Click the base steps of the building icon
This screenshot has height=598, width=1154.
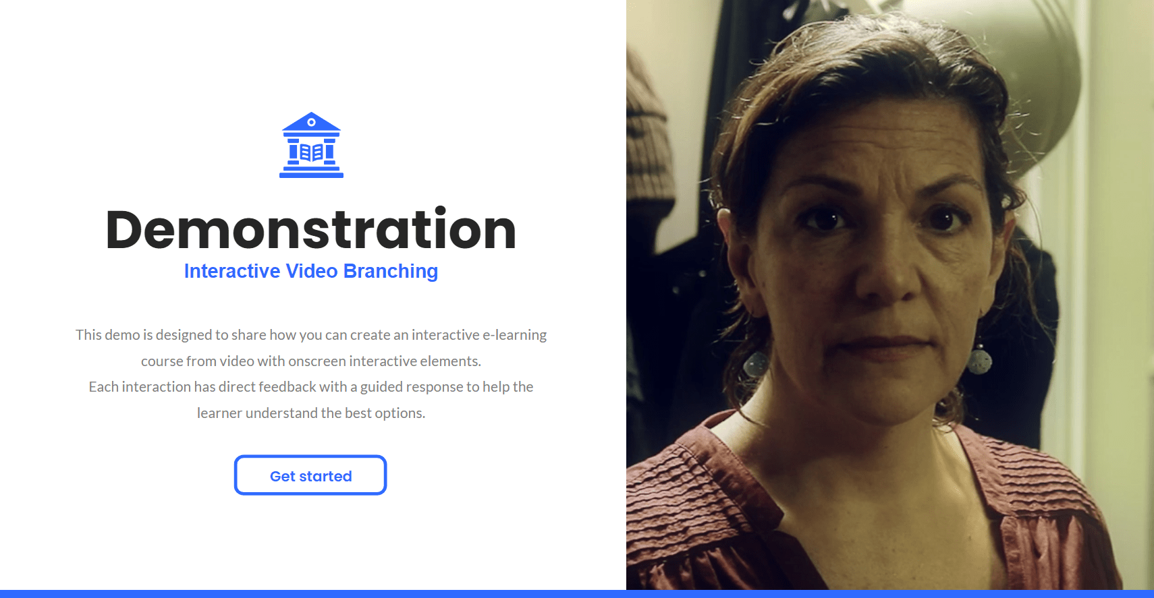(x=311, y=172)
